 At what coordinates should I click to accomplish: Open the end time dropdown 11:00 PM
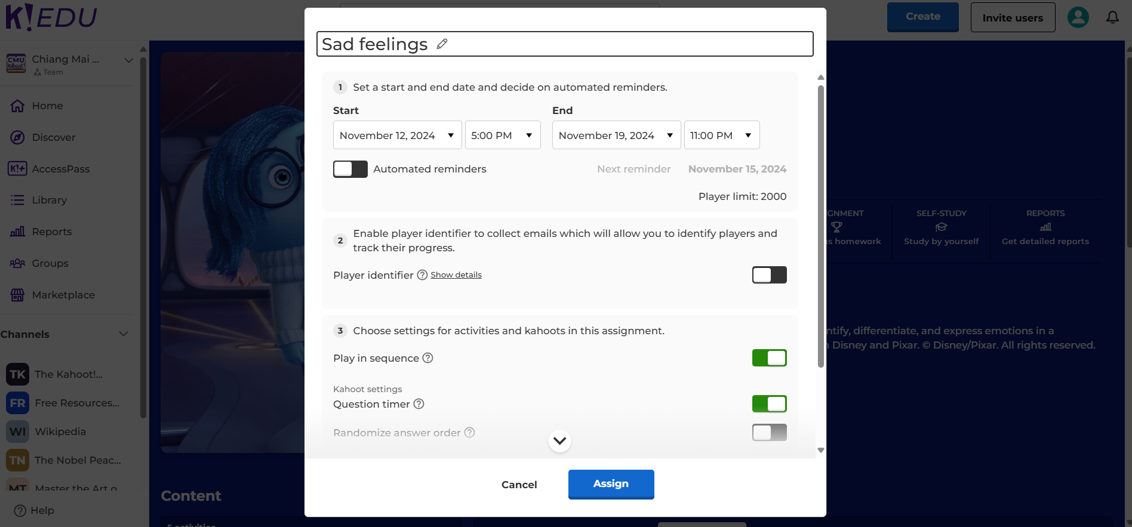(721, 135)
